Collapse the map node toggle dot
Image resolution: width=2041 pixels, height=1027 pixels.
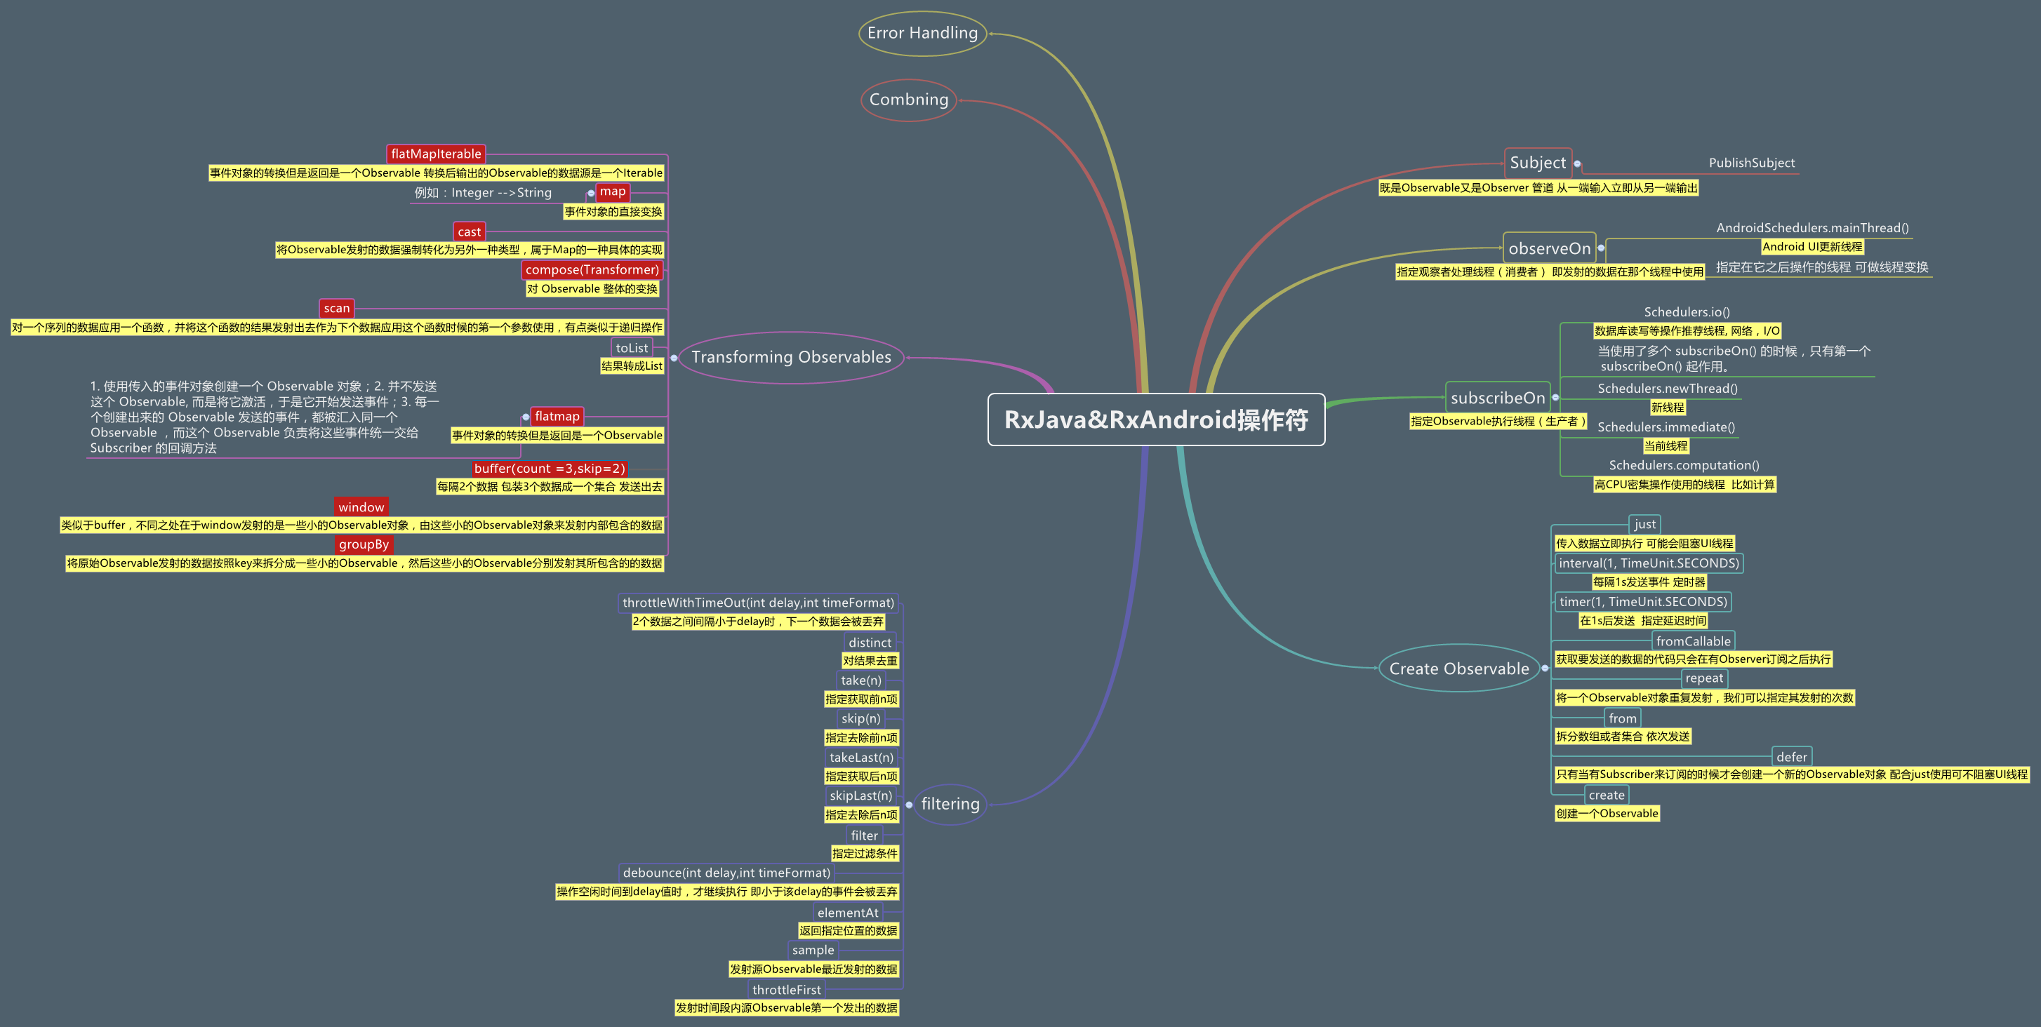[591, 193]
